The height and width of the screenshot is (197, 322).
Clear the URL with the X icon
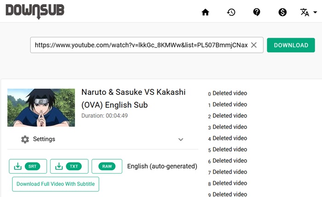(254, 45)
